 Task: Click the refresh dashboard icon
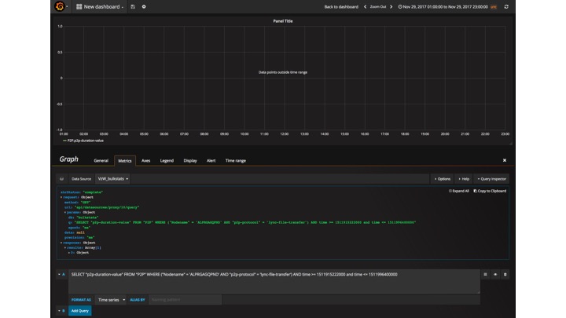[x=506, y=6]
